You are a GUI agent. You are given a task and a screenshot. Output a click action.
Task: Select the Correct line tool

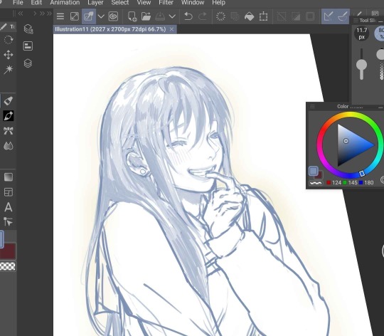click(9, 222)
